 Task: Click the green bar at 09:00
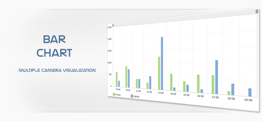117,79
